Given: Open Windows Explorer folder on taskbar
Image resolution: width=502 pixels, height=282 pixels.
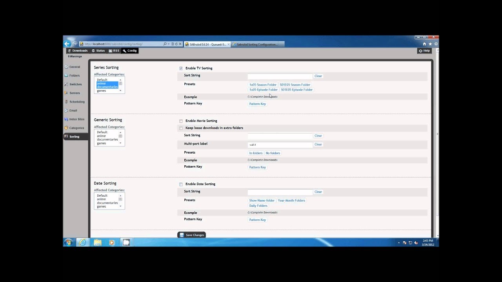Looking at the screenshot, I should pyautogui.click(x=98, y=242).
